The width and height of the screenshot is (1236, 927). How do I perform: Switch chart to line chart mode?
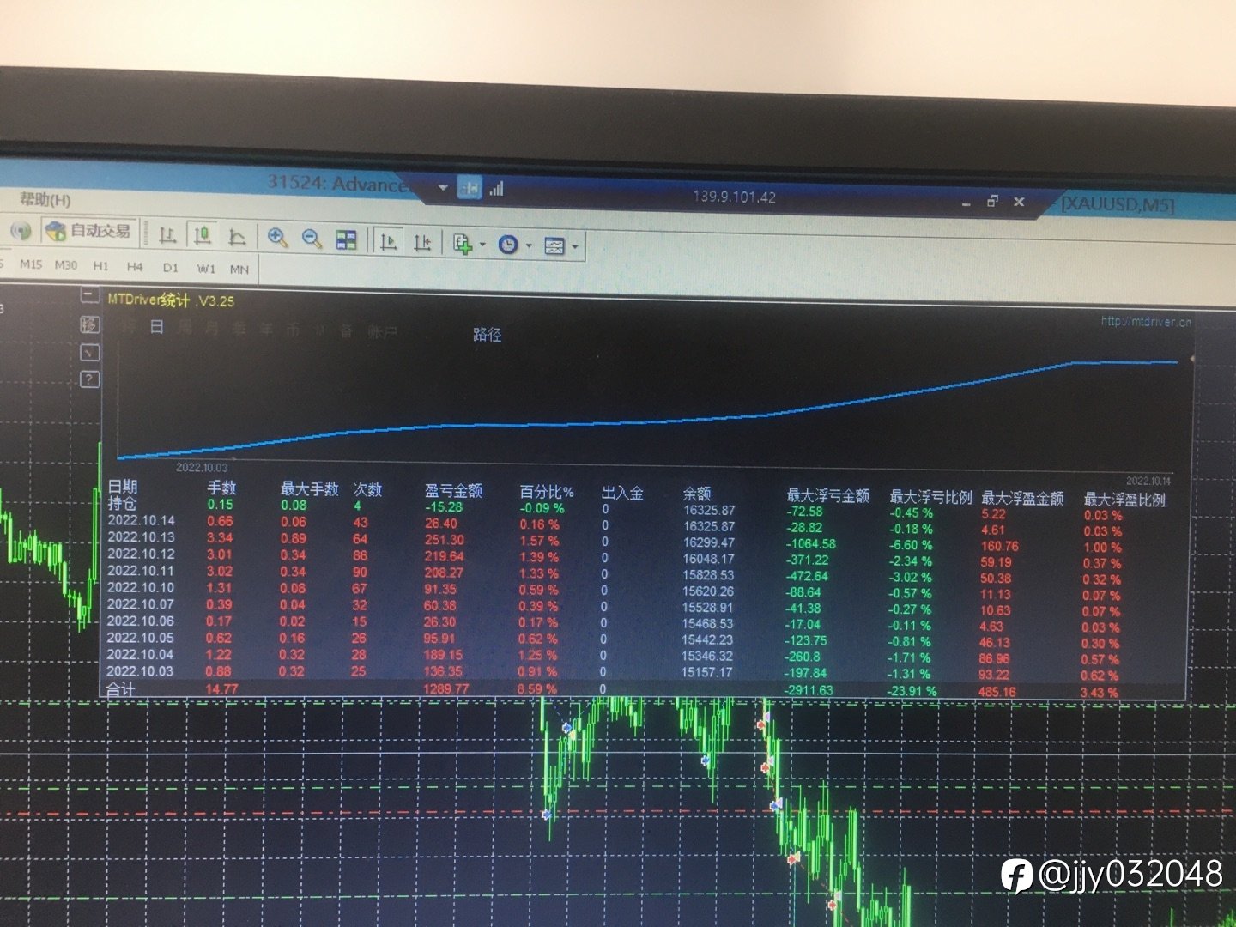point(238,237)
